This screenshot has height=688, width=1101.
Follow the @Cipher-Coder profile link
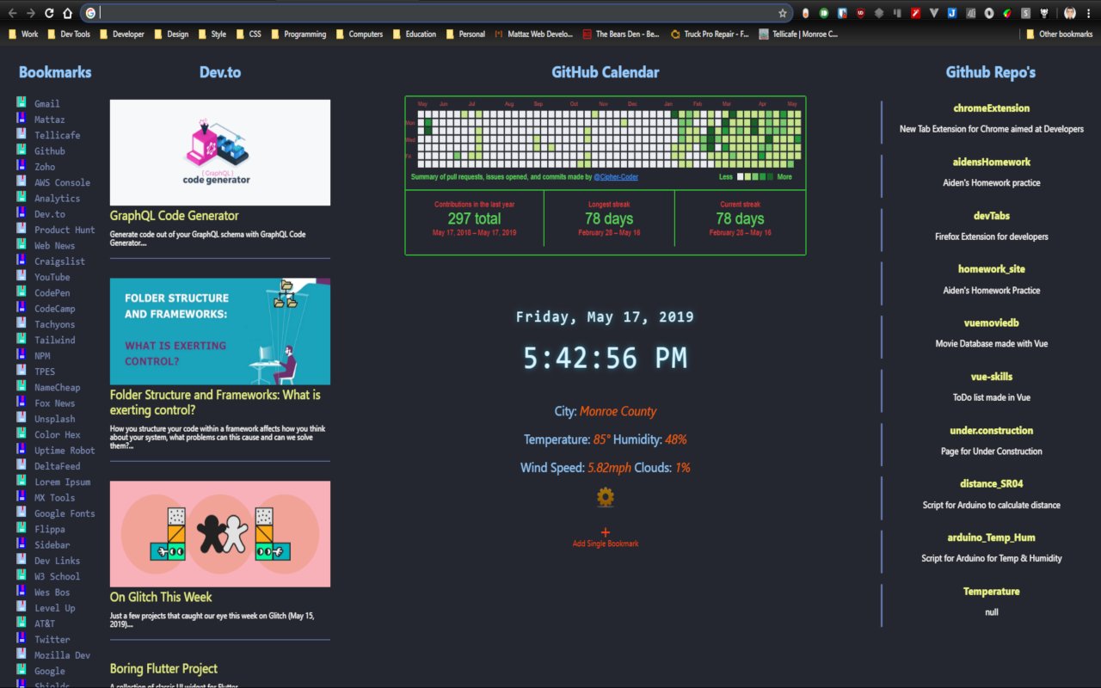616,177
